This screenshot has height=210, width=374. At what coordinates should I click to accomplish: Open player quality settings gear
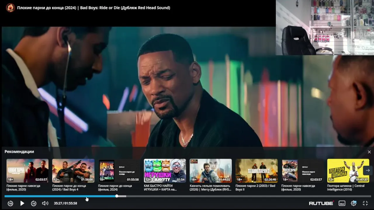(354, 203)
